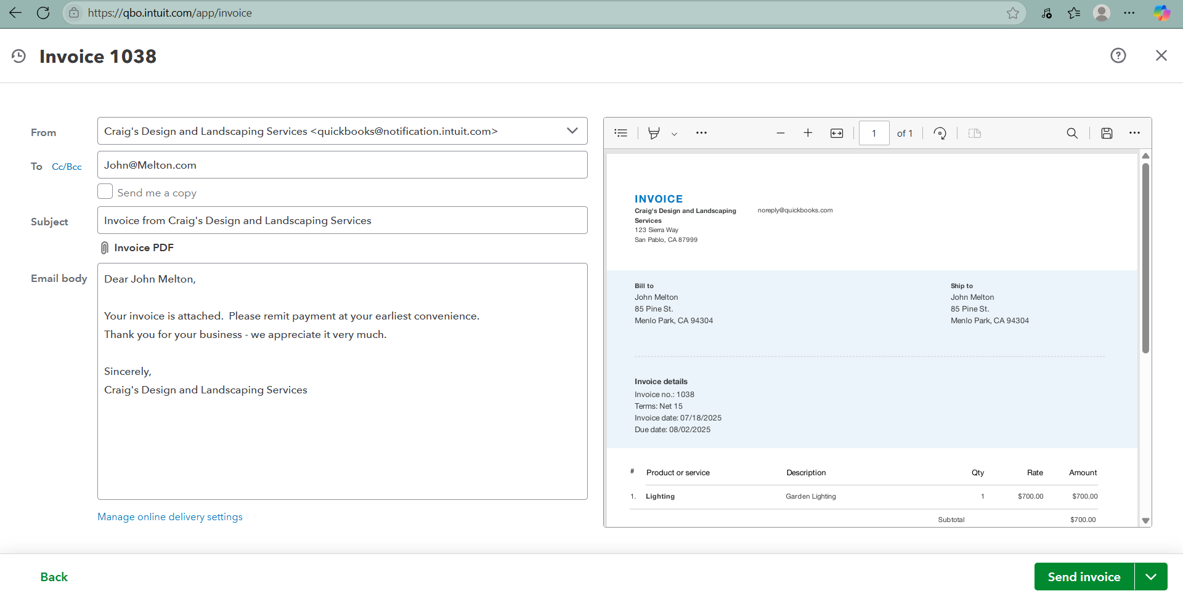Click the Lighting product line item
Screen dimensions: 1183x599
pos(660,496)
